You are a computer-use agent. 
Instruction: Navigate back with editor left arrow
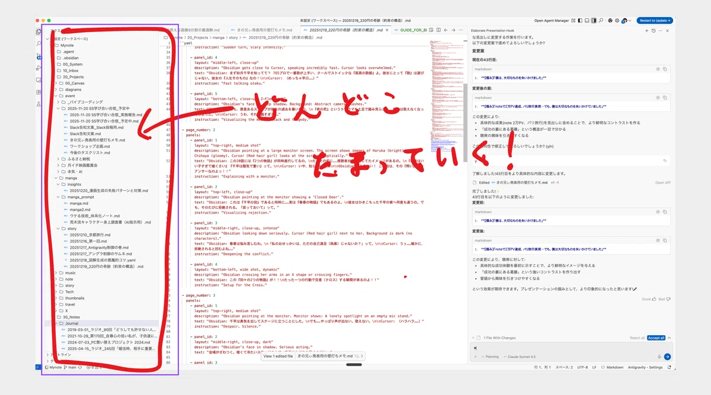446,30
